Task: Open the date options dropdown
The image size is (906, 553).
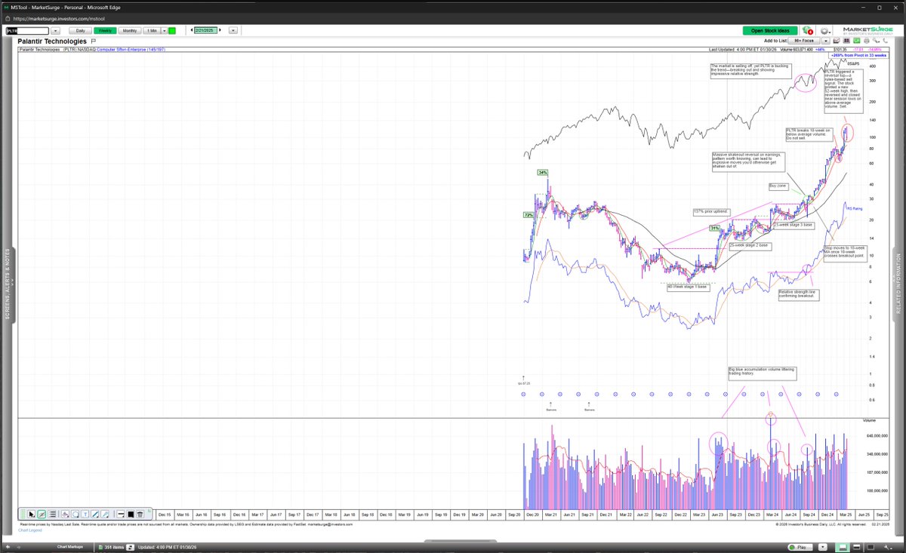Action: 233,30
